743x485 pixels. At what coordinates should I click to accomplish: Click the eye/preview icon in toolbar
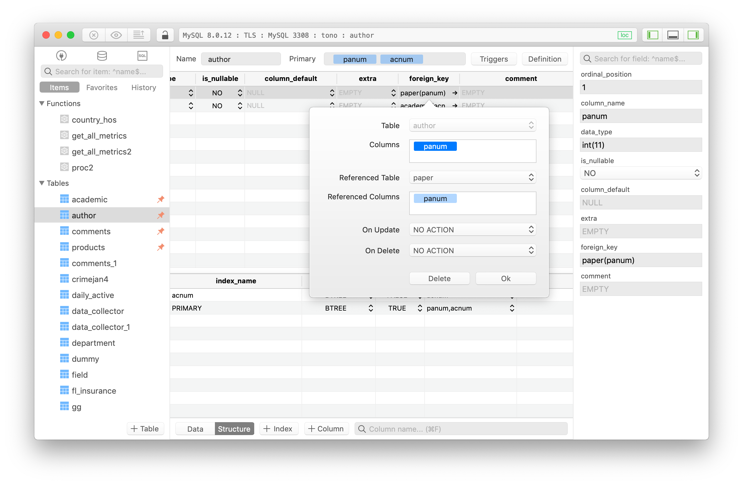115,35
